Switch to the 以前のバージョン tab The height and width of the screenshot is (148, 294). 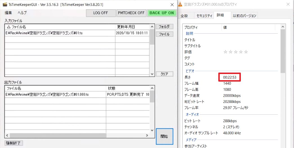pos(244,16)
